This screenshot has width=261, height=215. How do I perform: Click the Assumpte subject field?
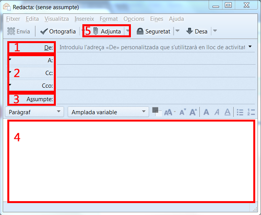pos(154,99)
